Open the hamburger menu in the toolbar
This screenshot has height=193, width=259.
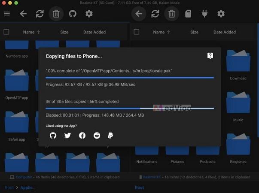click(7, 14)
